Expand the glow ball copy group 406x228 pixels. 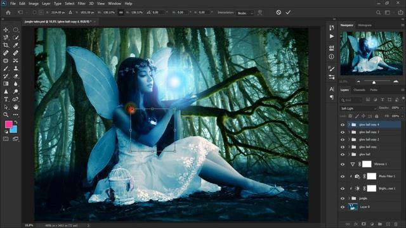(349, 147)
